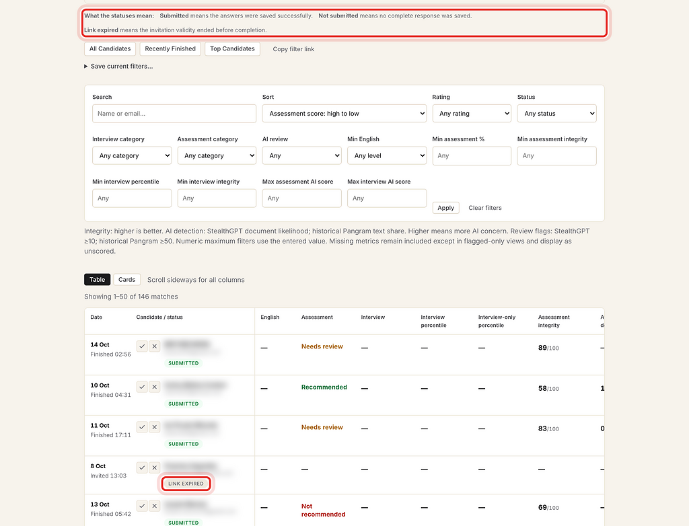Click the Recommended assessment result
Image resolution: width=689 pixels, height=526 pixels.
tap(324, 387)
